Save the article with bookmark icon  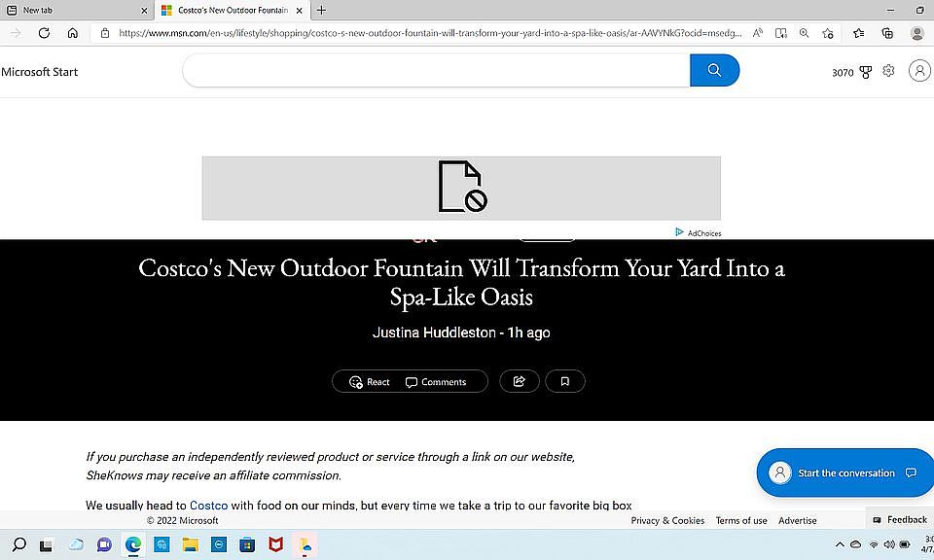point(564,381)
